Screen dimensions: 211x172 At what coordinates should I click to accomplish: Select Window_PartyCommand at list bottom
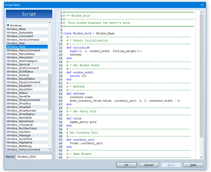[x=23, y=149]
